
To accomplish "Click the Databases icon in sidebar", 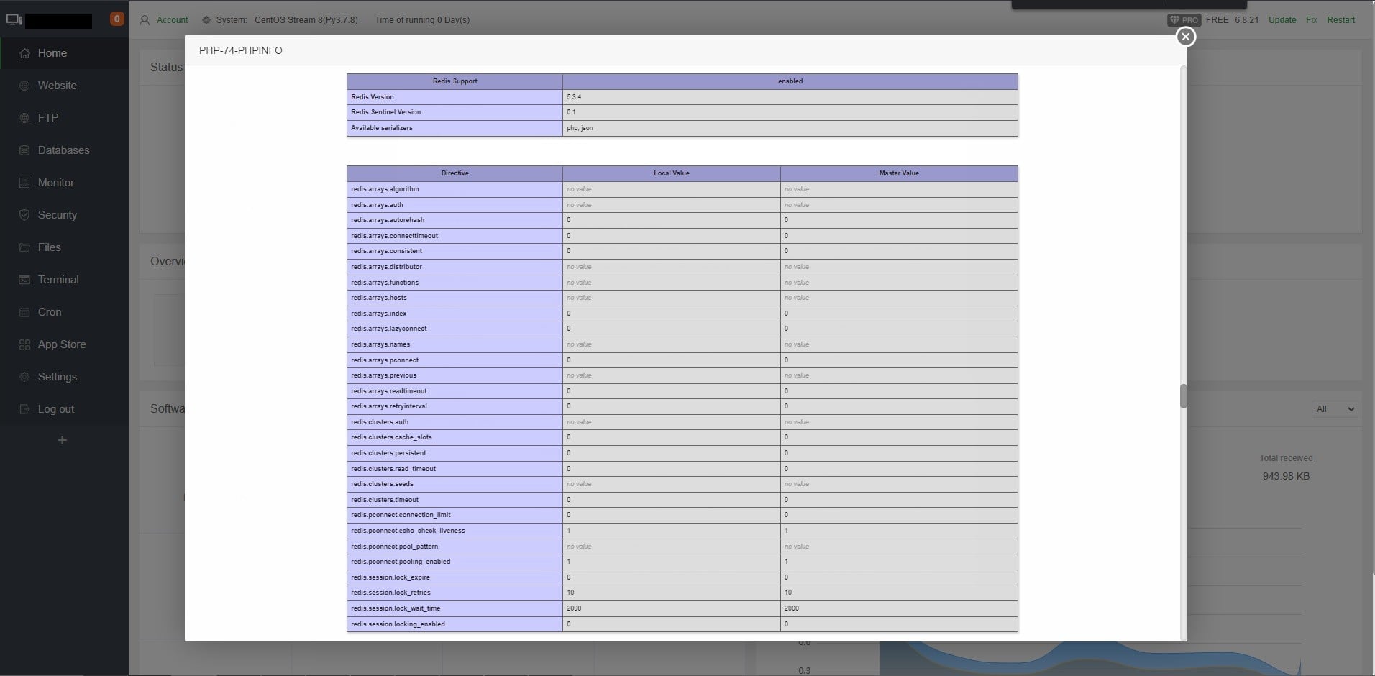I will (x=24, y=150).
